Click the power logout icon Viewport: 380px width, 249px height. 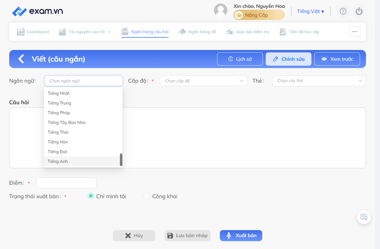pos(359,11)
